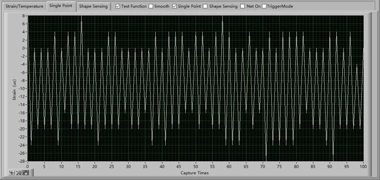
Task: Click the Strain (us) Y-axis label
Action: pos(14,89)
